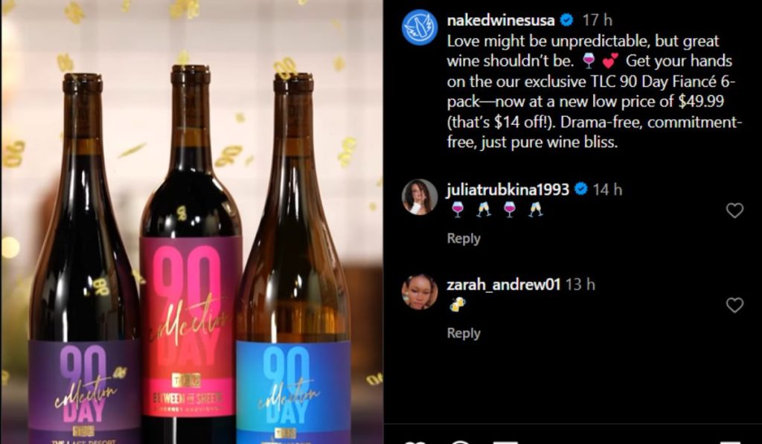Click the nakedwinesusa username link
The height and width of the screenshot is (444, 762).
501,20
